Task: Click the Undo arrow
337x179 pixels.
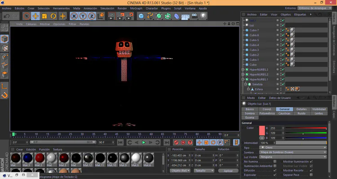Action: click(x=6, y=16)
